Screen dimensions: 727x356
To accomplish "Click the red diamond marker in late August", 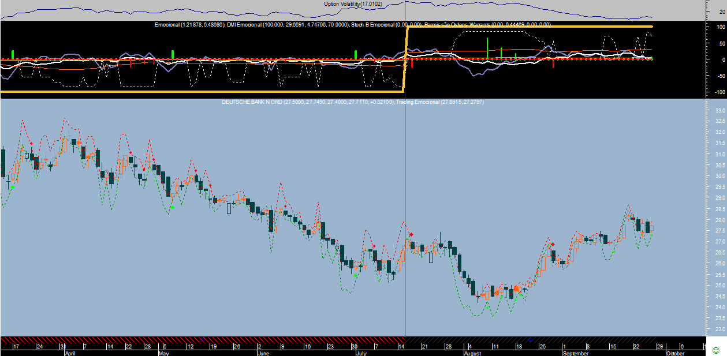I will (x=553, y=245).
